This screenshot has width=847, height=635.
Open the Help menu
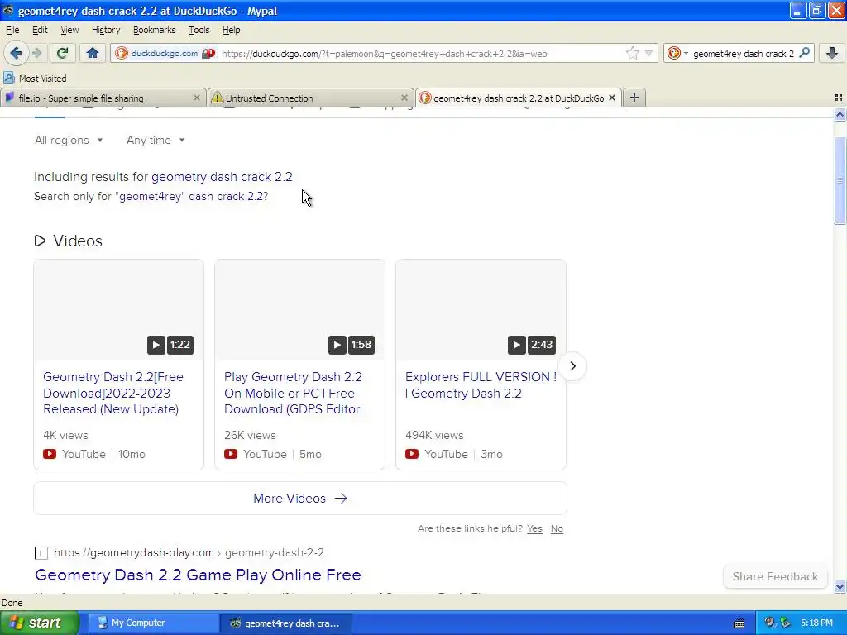click(x=232, y=30)
